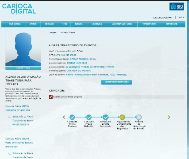The height and width of the screenshot is (159, 189).
Task: Open the Transporte menu
Action: click(149, 24)
